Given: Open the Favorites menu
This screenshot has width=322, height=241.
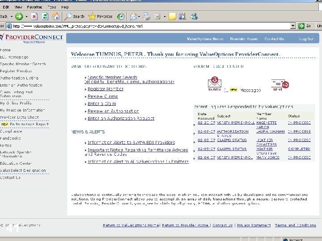Looking at the screenshot, I should pyautogui.click(x=34, y=7).
